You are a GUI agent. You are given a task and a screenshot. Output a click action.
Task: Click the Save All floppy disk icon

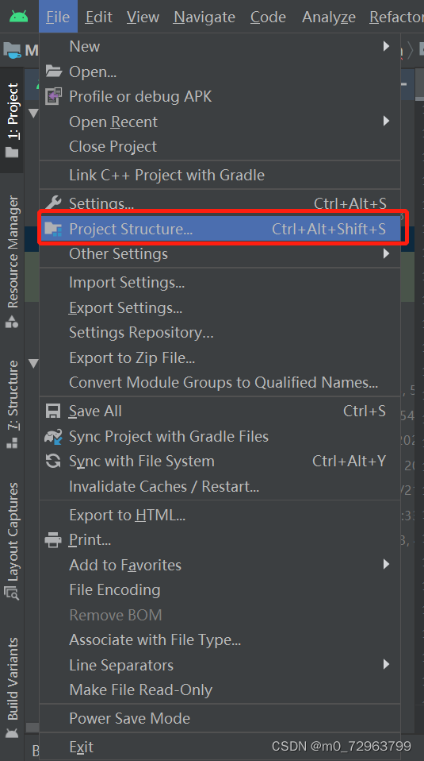coord(53,411)
